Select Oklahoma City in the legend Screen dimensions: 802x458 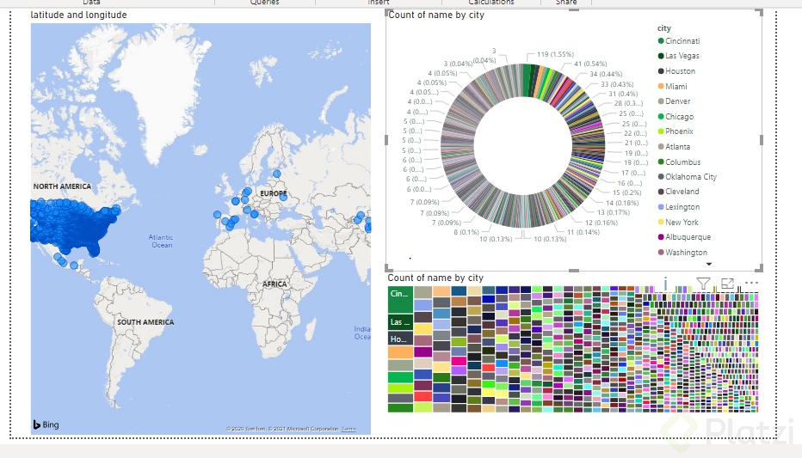click(687, 177)
